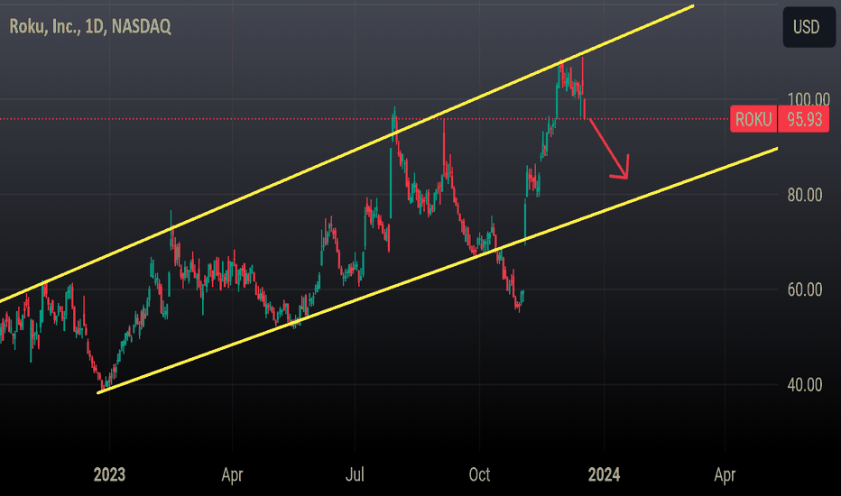Viewport: 841px width, 496px height.
Task: Click the Roku, Inc., 1D, NASDAQ title
Action: tap(90, 26)
